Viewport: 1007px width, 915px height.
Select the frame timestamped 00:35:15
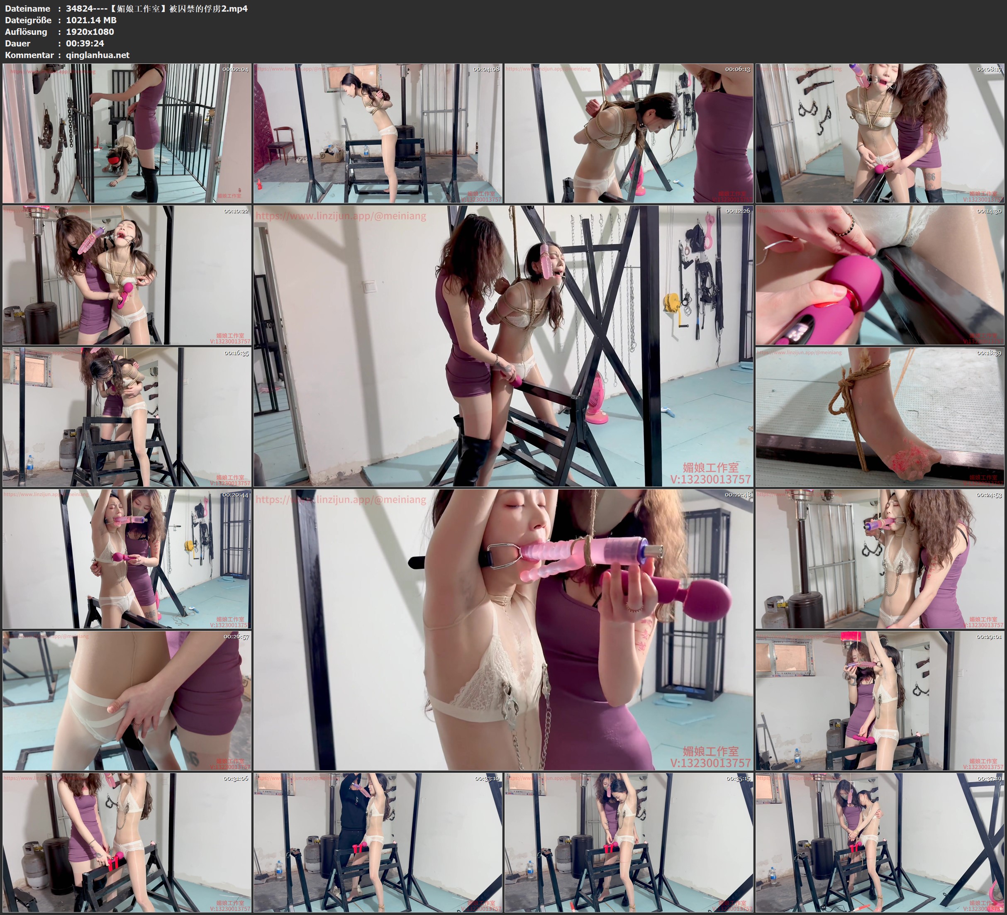coord(628,842)
